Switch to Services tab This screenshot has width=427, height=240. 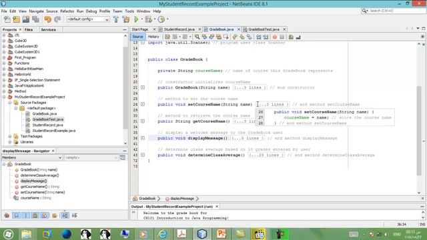(x=48, y=29)
